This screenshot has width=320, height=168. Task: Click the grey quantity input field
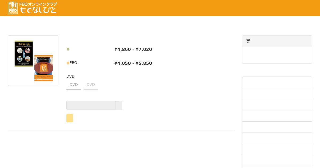coord(91,105)
